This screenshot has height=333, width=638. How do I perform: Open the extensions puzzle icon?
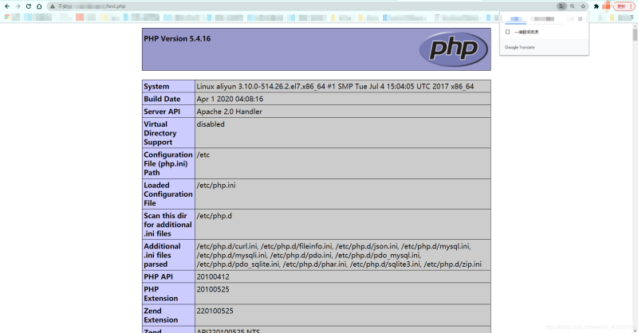click(x=596, y=6)
